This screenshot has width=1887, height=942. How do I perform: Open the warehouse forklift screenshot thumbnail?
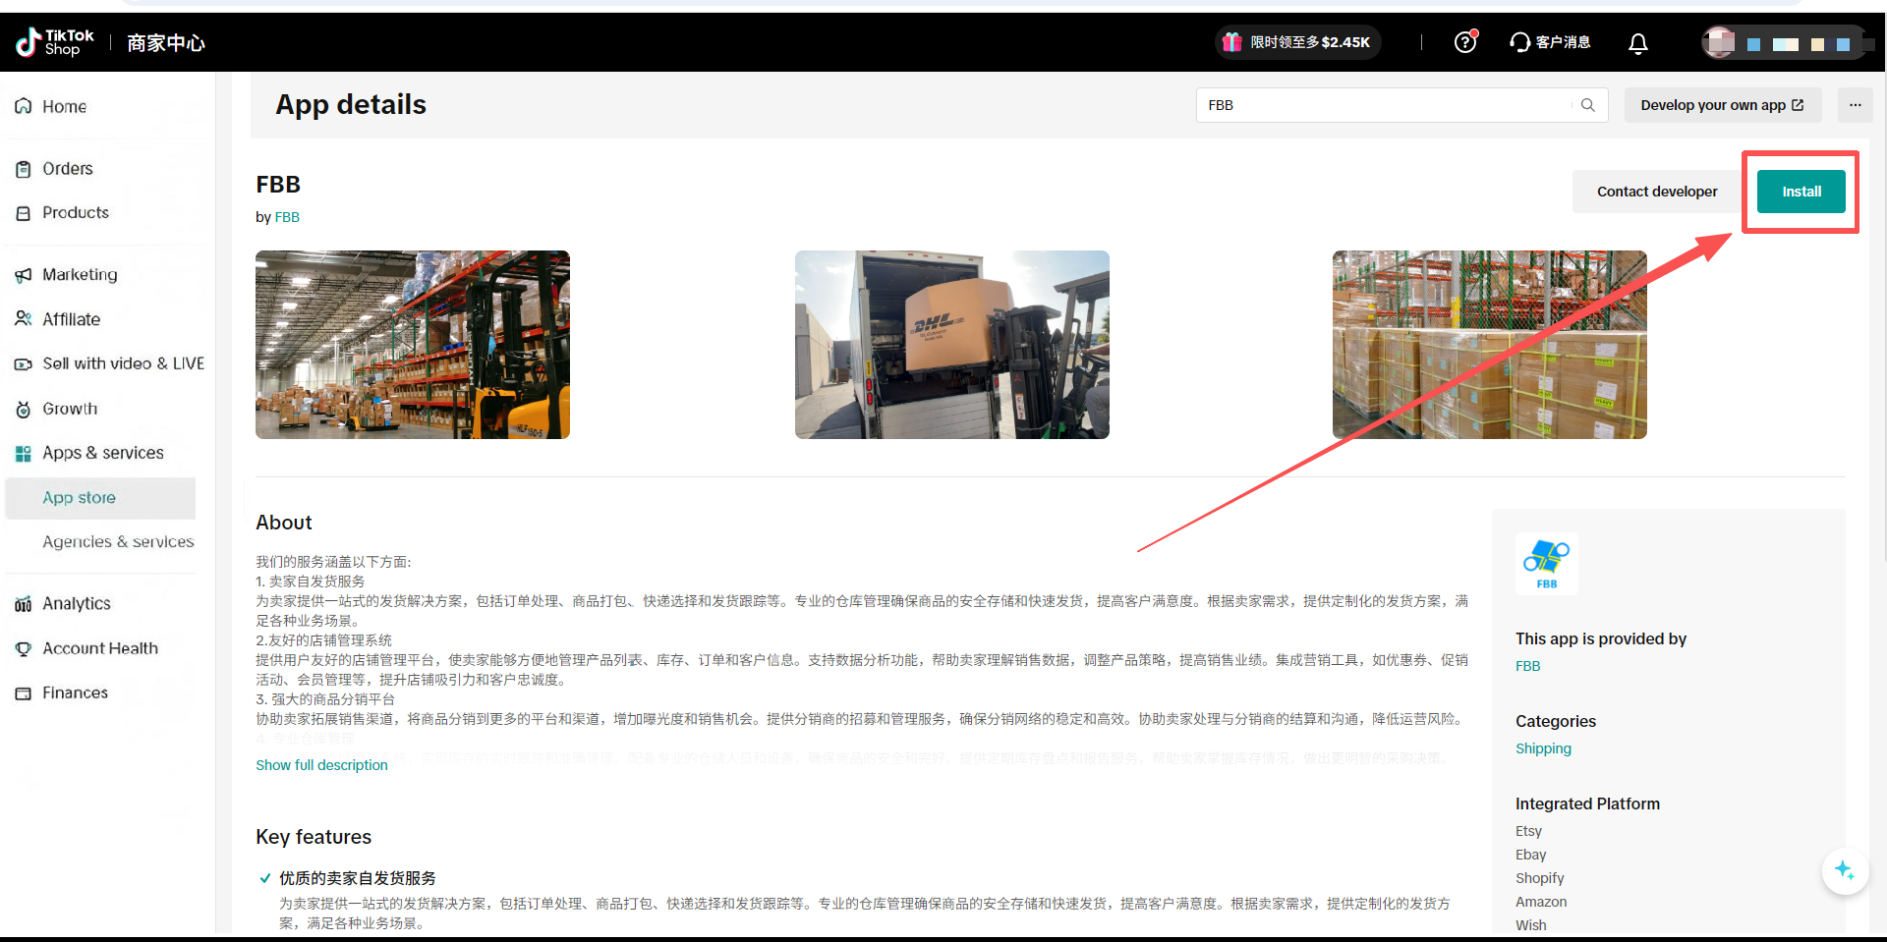(x=413, y=345)
